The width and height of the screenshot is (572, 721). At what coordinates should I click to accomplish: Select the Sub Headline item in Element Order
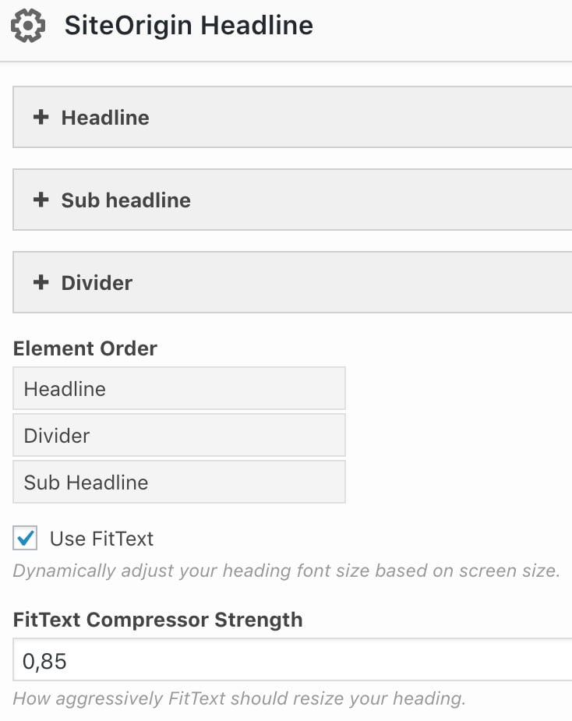(x=178, y=482)
